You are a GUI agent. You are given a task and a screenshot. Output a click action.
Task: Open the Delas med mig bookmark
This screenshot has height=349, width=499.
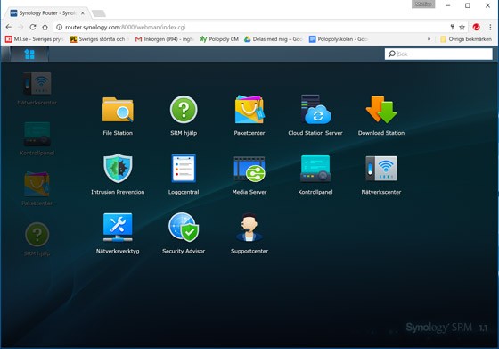(x=273, y=39)
